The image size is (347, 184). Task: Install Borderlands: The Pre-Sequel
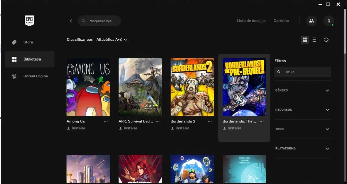coord(232,128)
